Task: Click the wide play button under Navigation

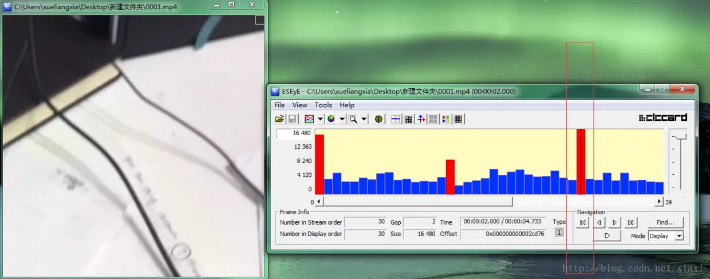Action: click(x=606, y=235)
